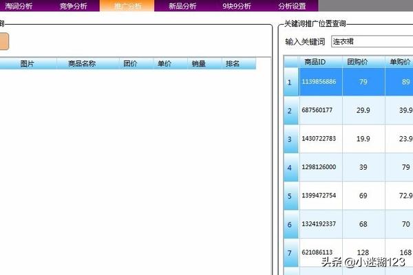Image resolution: width=413 pixels, height=275 pixels.
Task: Click row header number 7
Action: pyautogui.click(x=290, y=252)
